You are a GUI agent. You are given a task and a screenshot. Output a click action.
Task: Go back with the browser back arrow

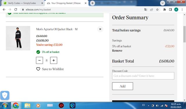coord(4,10)
